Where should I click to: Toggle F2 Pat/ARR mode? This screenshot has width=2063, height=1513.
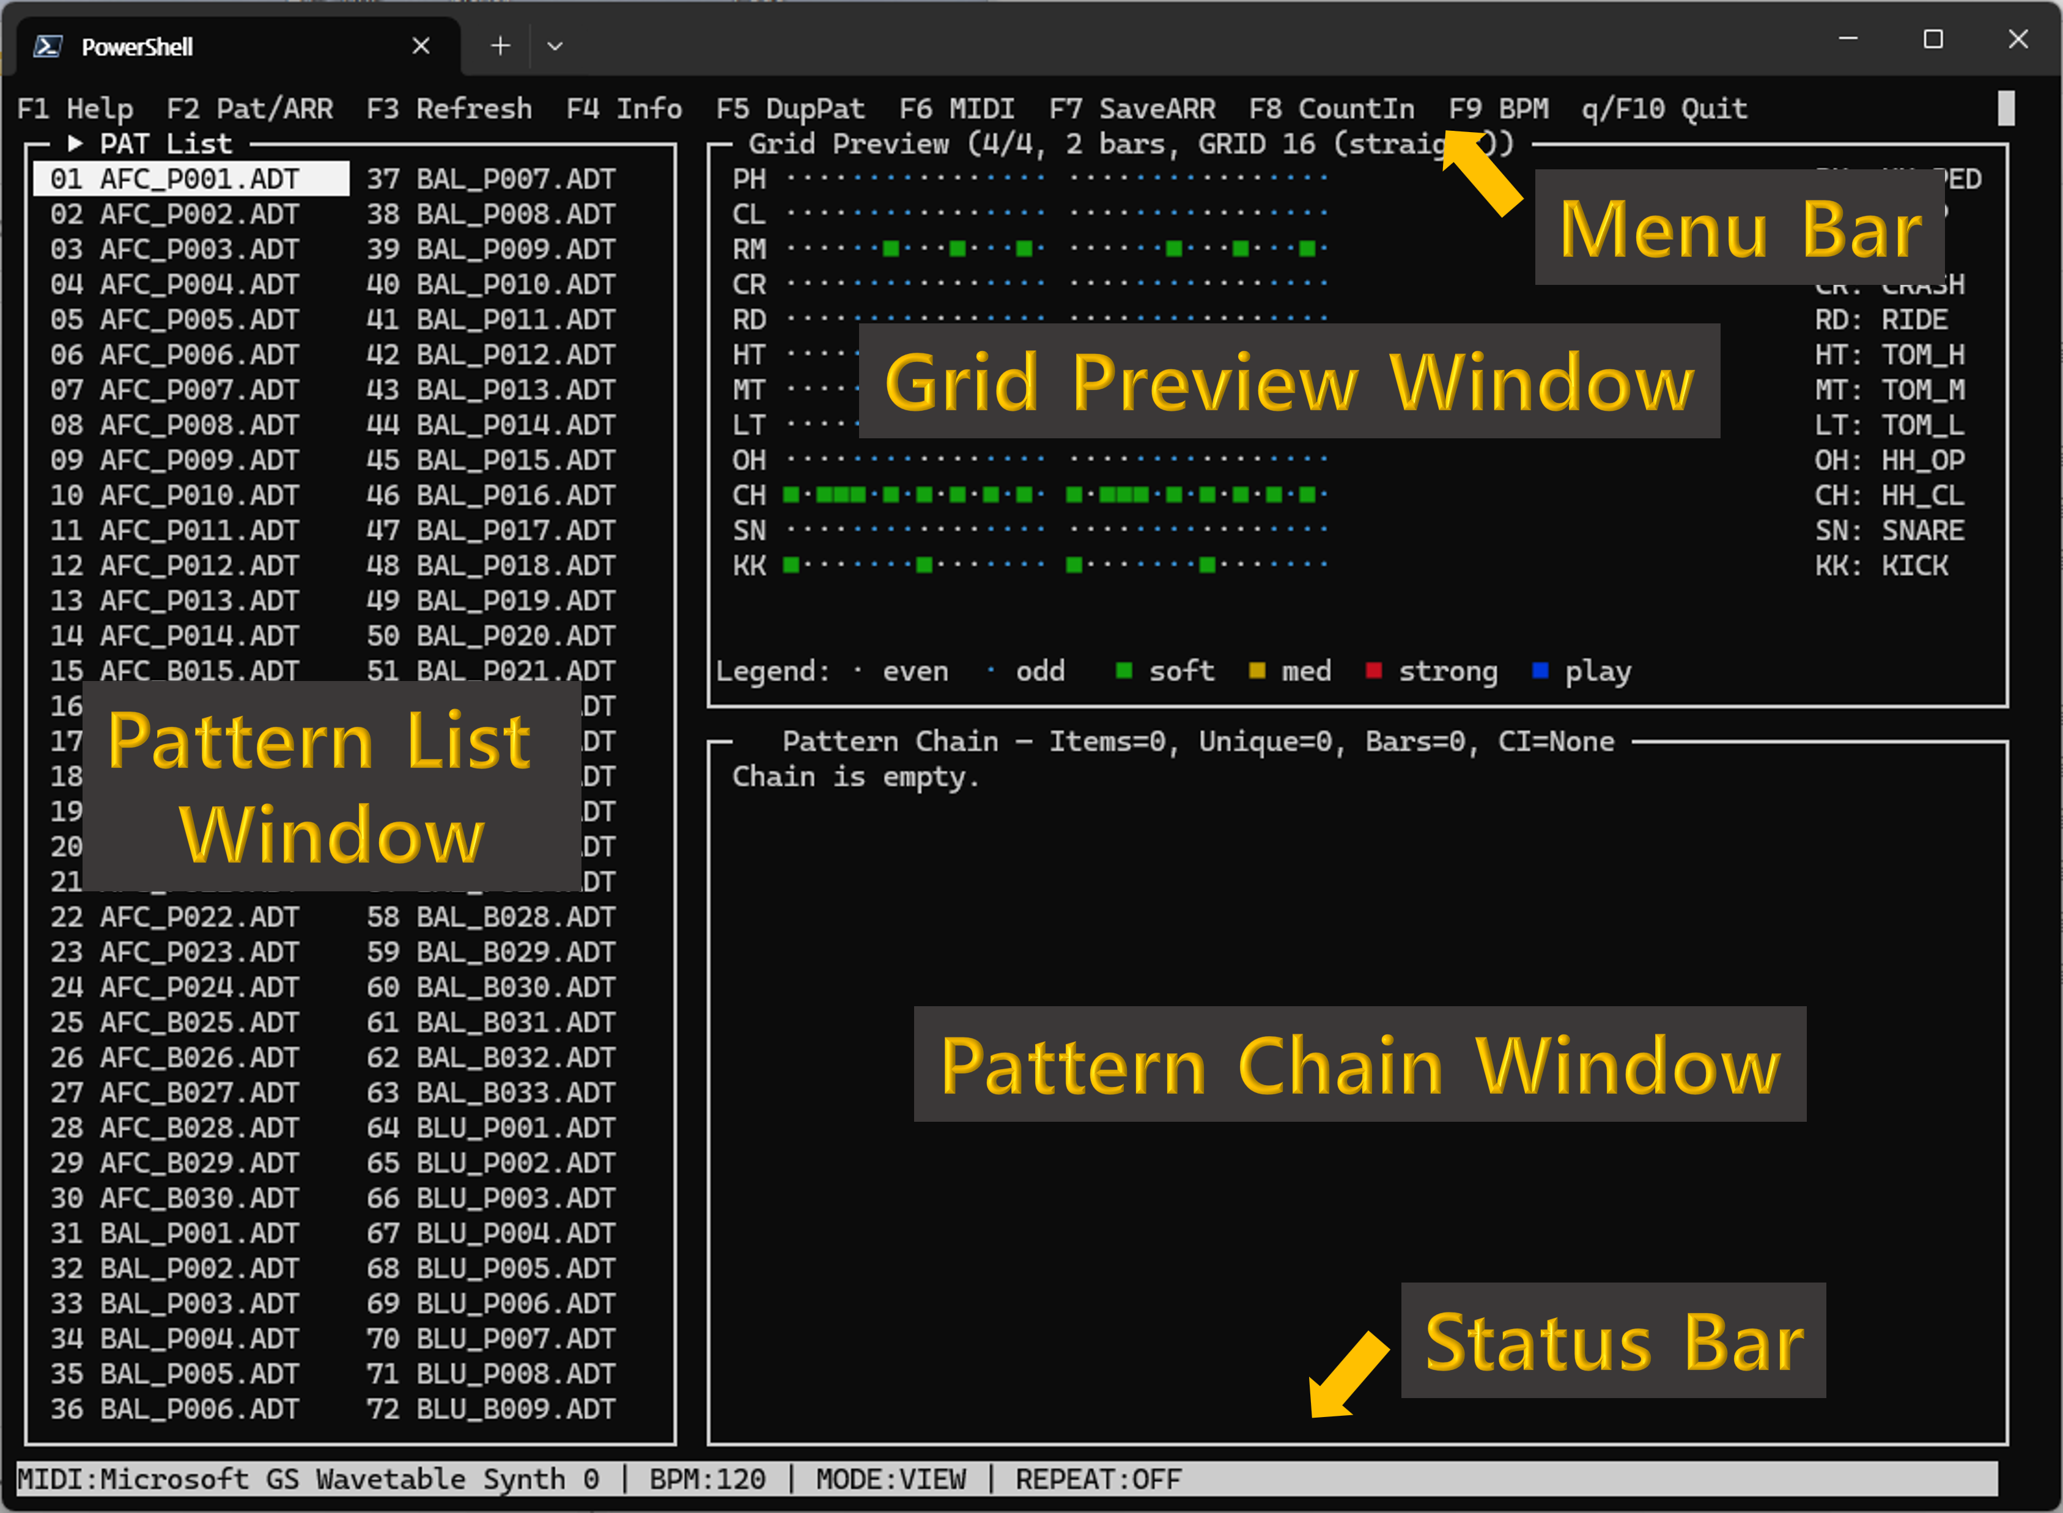(x=249, y=109)
